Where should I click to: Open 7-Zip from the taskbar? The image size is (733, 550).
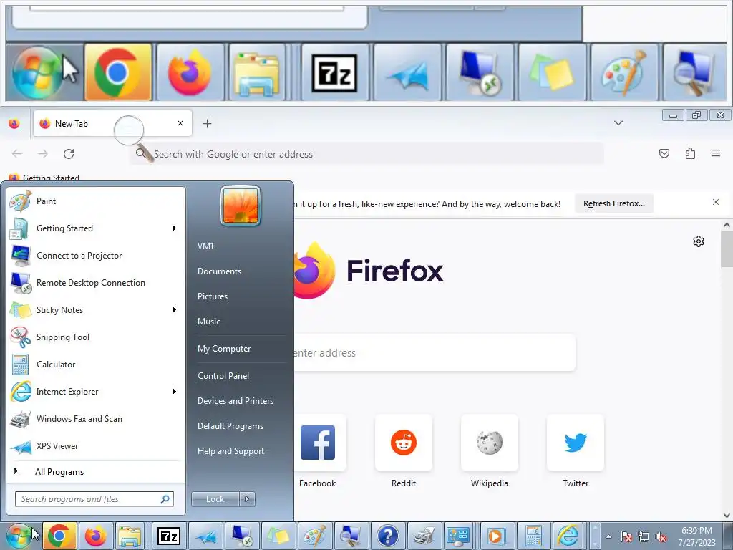point(169,536)
